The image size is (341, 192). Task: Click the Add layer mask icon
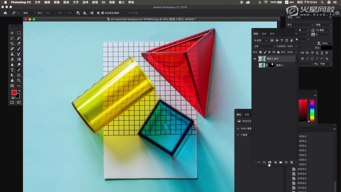270,162
